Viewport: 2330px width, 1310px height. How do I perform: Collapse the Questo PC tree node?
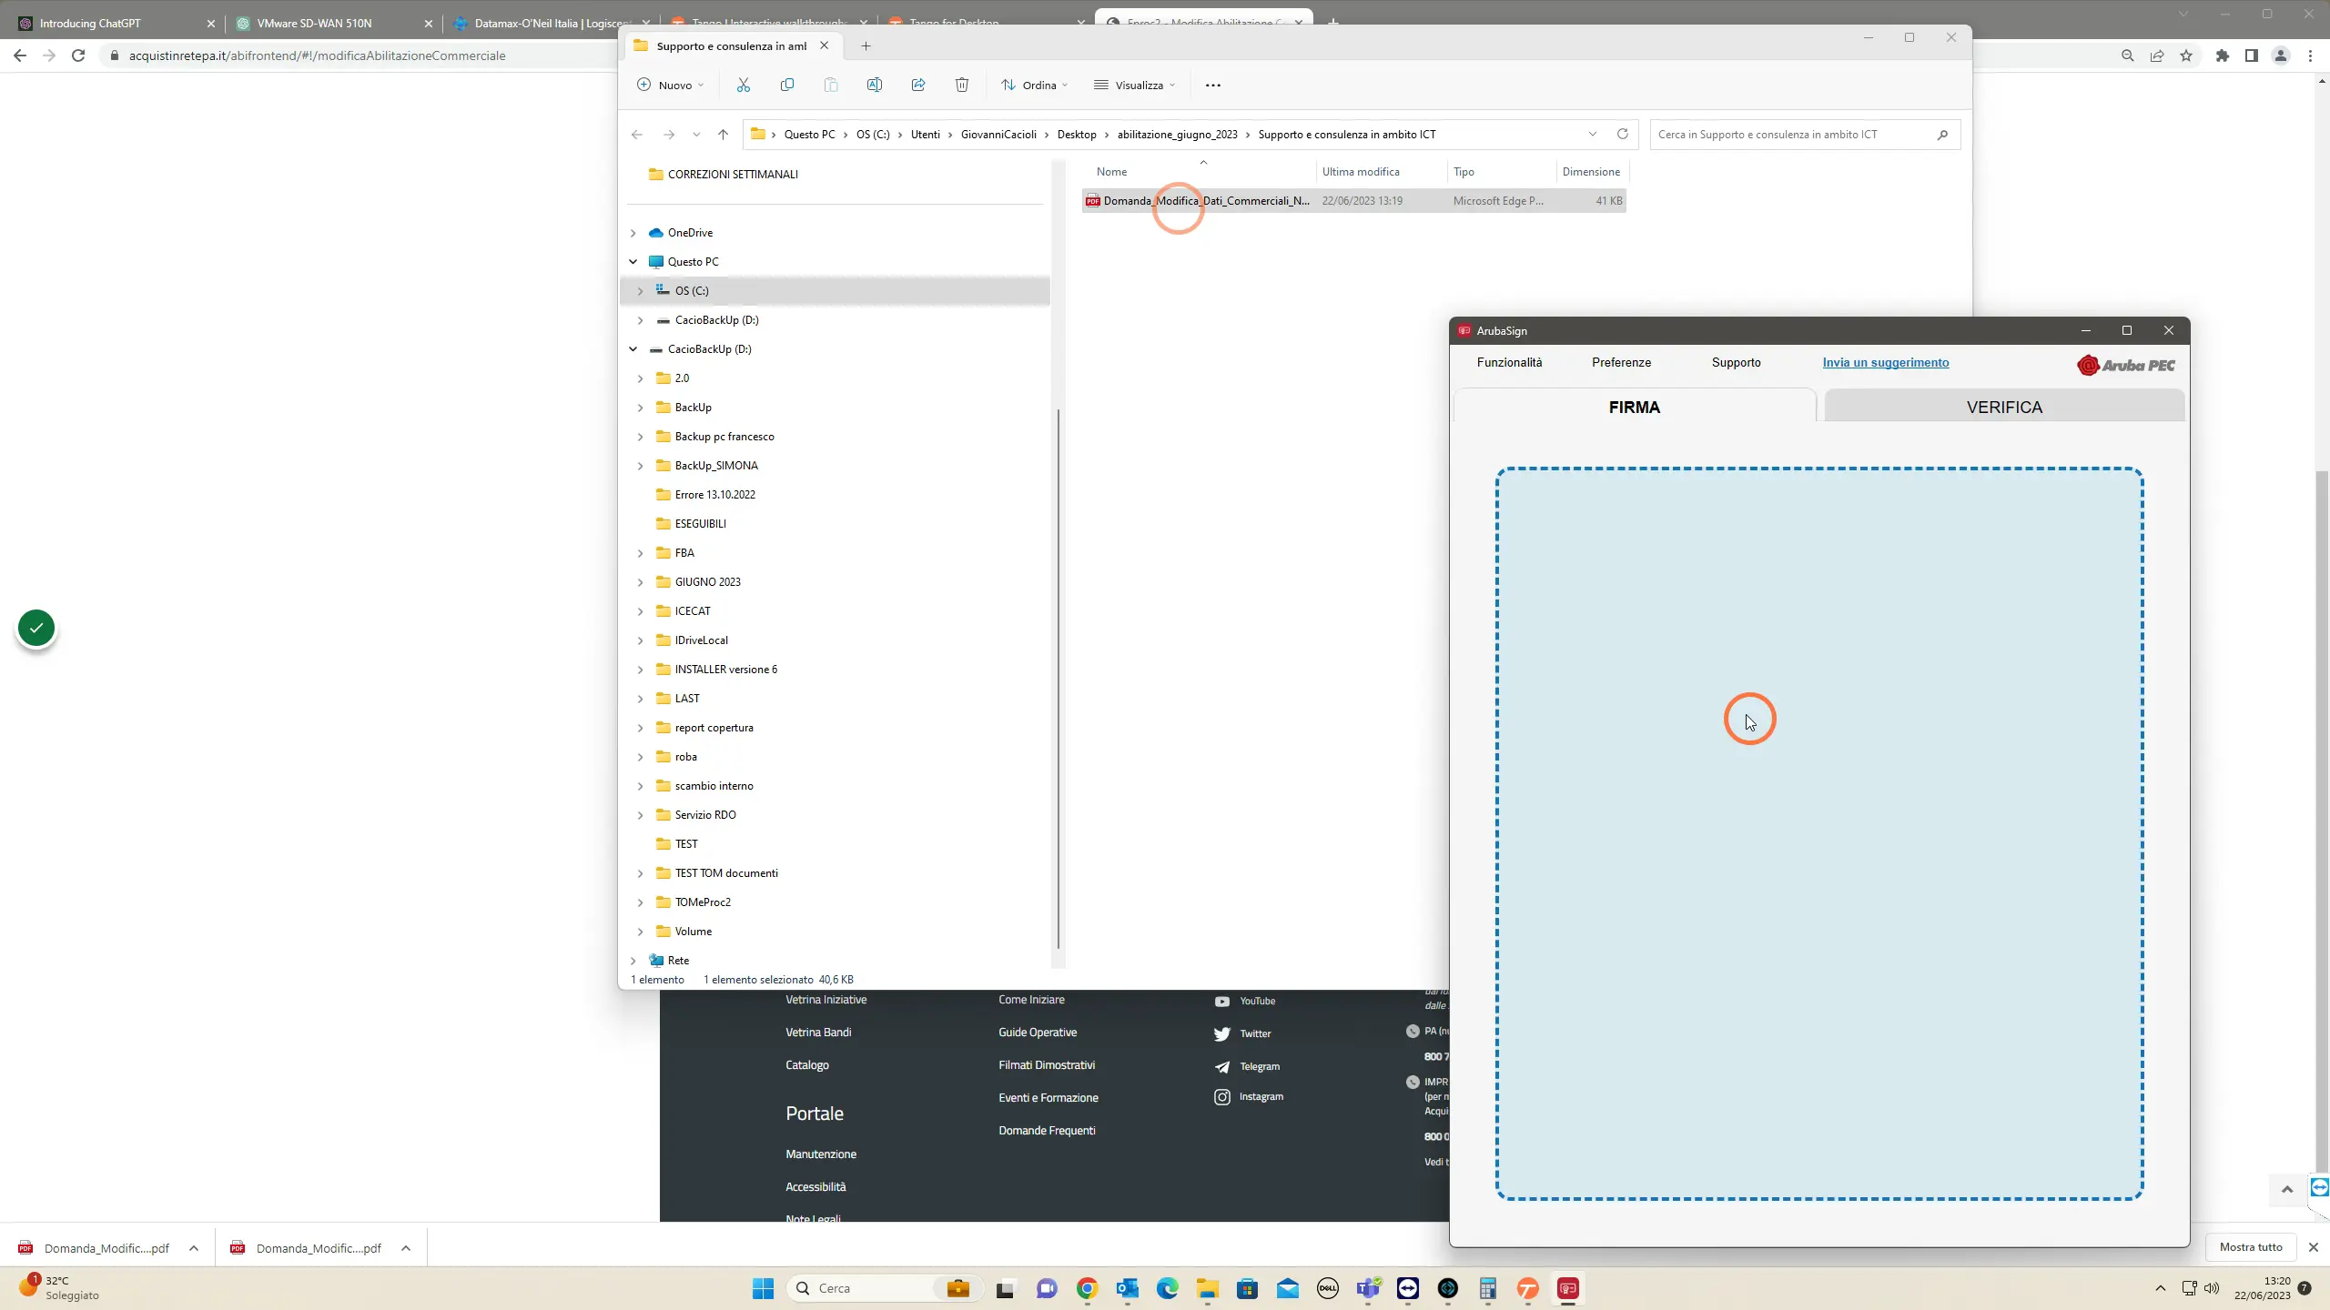coord(633,262)
